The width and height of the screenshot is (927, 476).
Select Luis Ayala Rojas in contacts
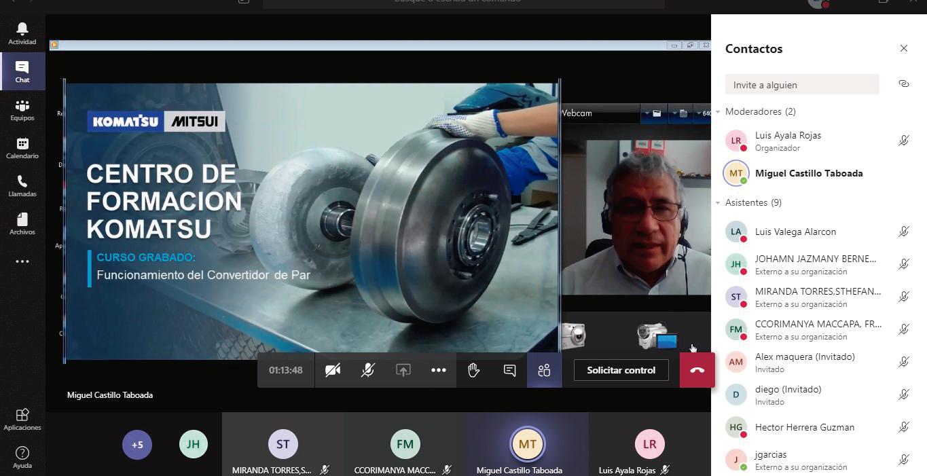point(818,141)
